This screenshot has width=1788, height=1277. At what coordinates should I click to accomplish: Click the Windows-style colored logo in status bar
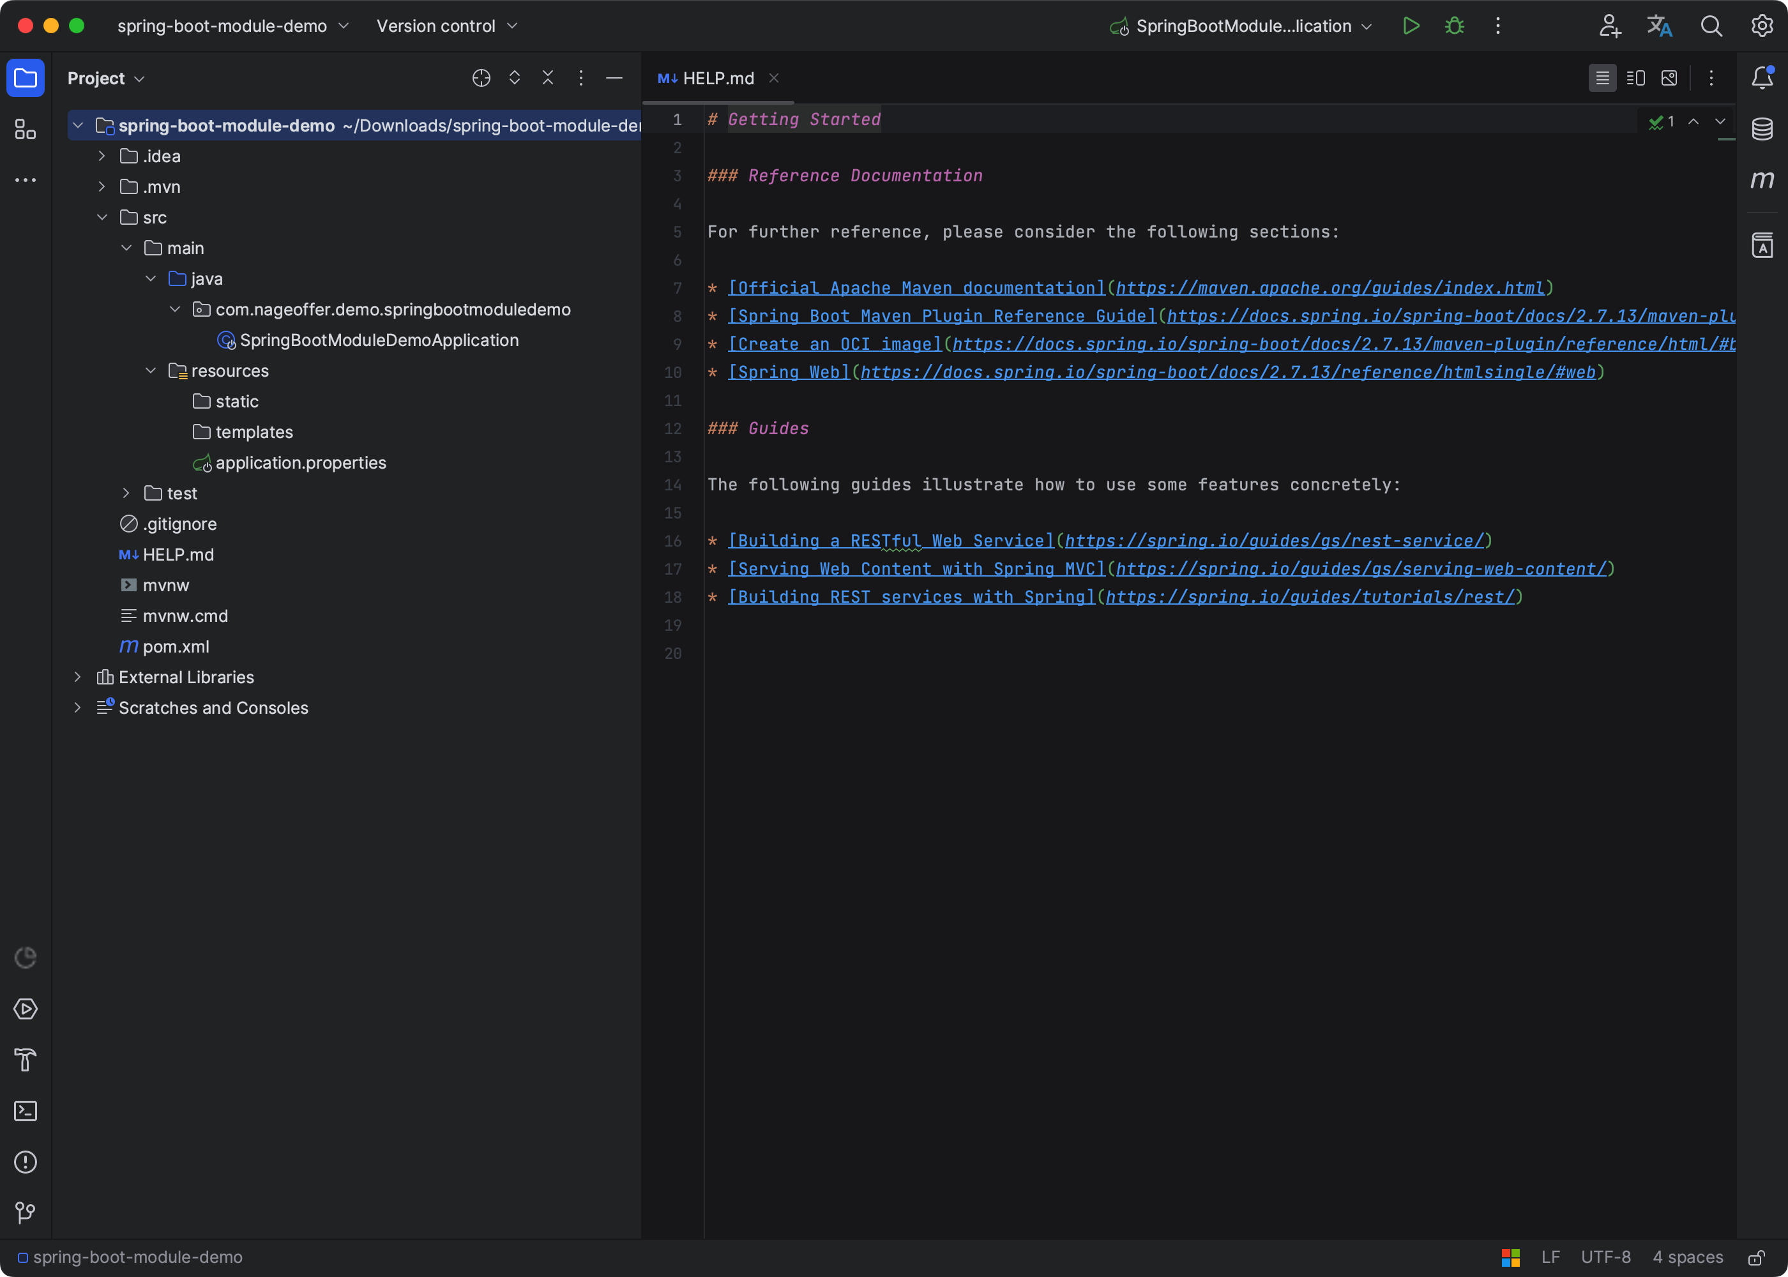coord(1510,1257)
